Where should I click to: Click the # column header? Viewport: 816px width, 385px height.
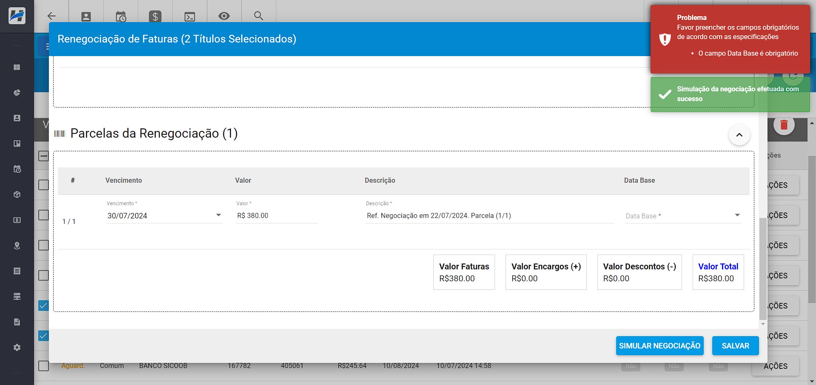(x=73, y=181)
